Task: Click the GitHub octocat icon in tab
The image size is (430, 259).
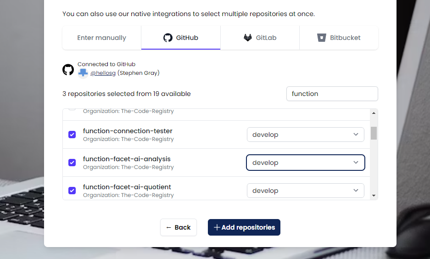Action: click(168, 38)
